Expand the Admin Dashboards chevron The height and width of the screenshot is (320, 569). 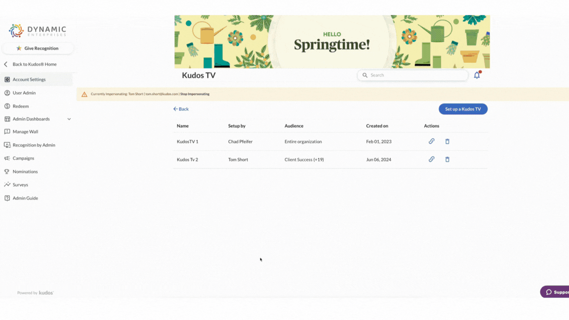69,119
